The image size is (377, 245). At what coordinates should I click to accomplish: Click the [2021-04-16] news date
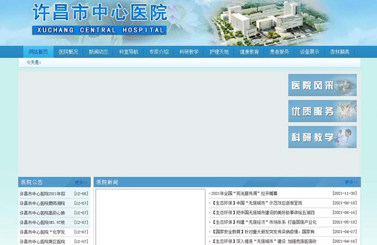345,241
